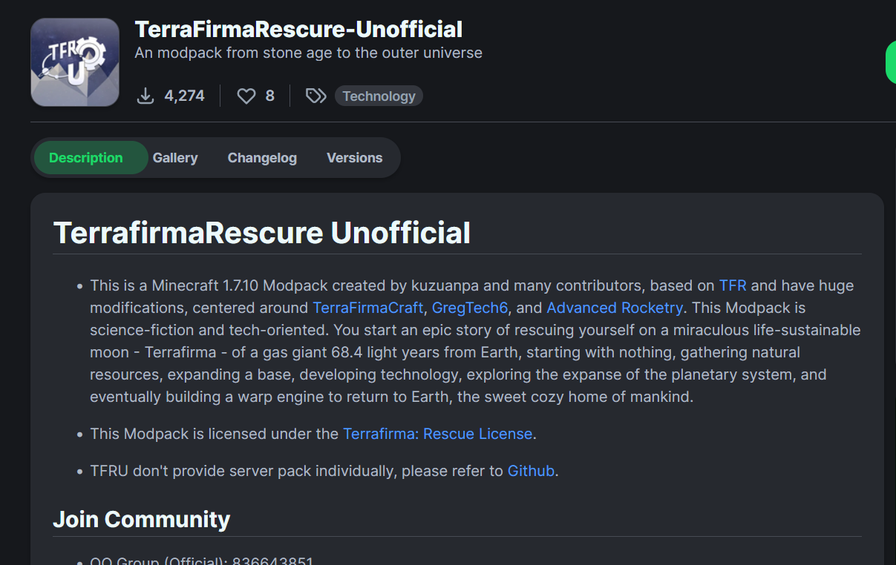
Task: Click the 4,274 downloads number
Action: tap(184, 96)
